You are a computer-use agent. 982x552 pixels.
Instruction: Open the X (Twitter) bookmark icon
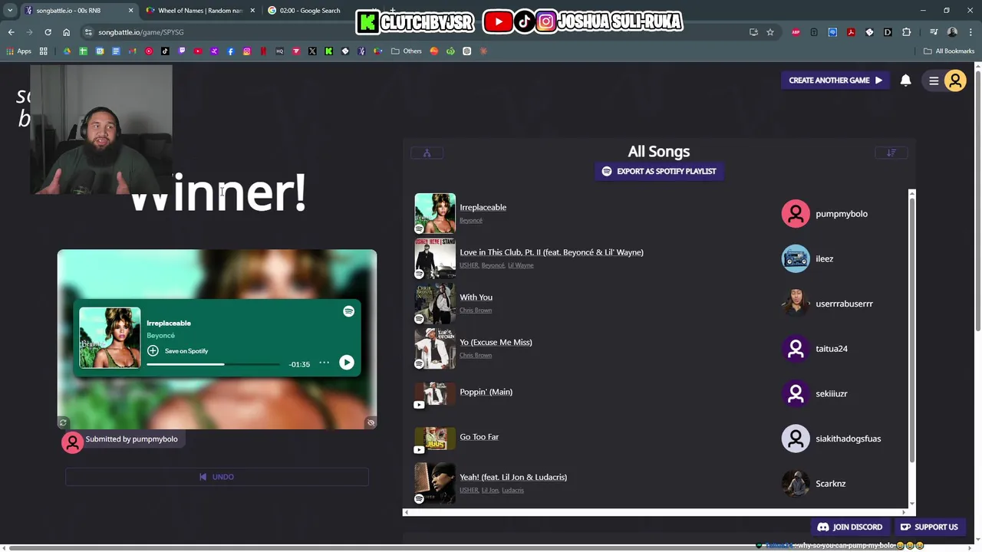click(312, 51)
